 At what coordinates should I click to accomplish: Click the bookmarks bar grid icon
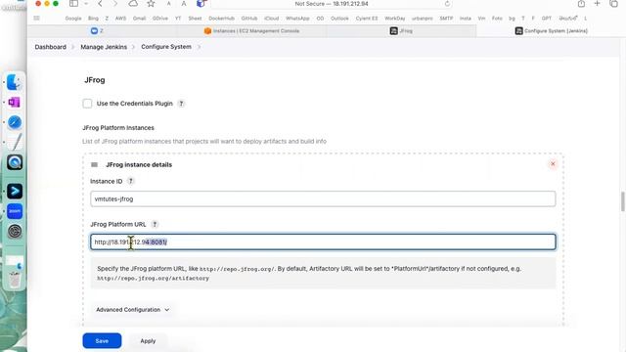click(x=37, y=19)
